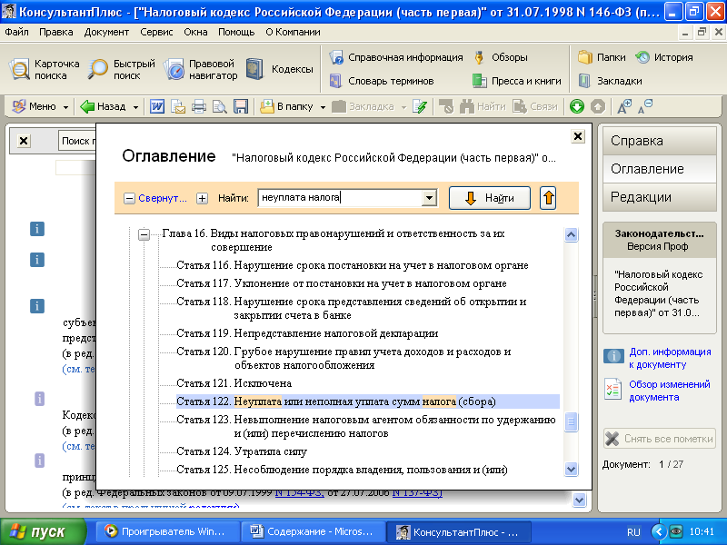727x545 pixels.
Task: Open Документ menu
Action: coord(106,32)
